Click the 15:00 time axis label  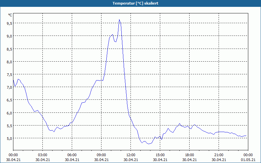click(160, 155)
